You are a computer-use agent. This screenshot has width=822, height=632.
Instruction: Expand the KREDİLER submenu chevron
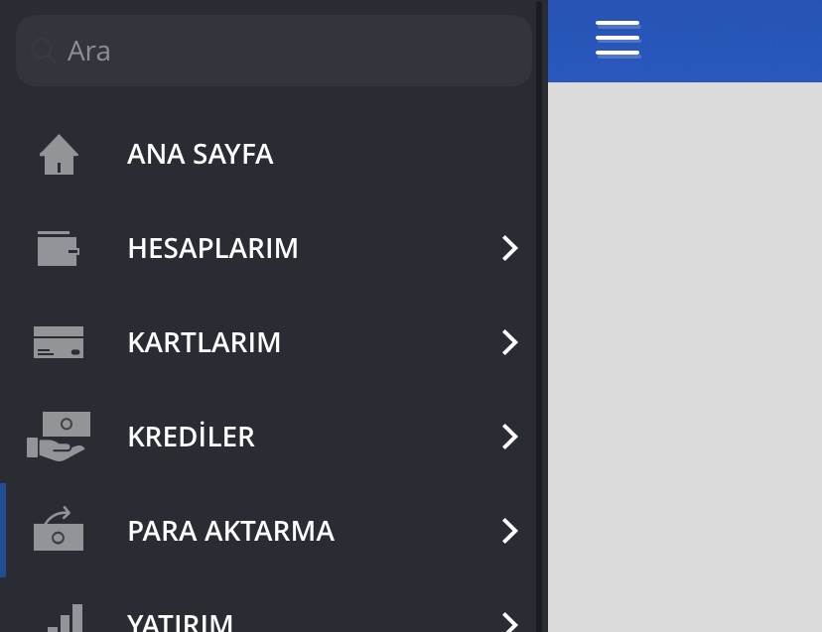pyautogui.click(x=509, y=437)
